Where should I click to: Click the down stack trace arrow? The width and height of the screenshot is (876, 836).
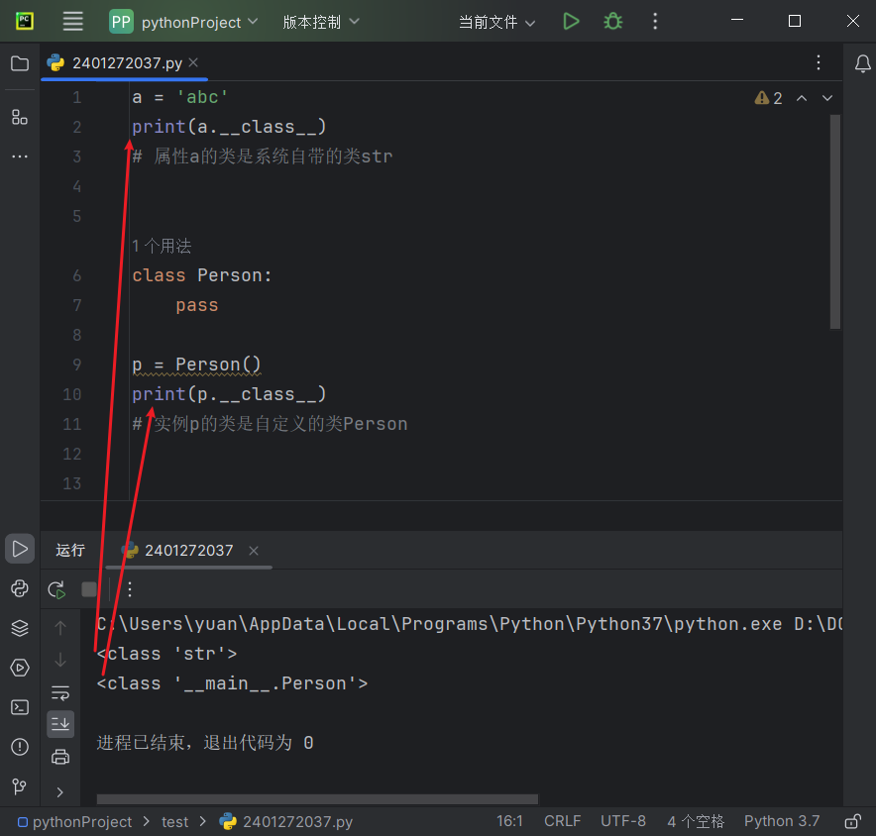click(x=60, y=660)
